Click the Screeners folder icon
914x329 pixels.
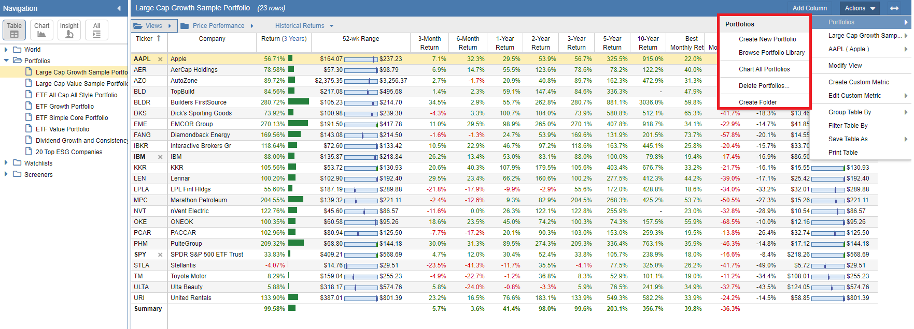coord(17,174)
